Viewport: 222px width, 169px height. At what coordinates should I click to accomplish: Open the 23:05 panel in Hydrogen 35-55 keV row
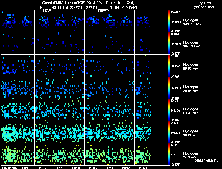[x=10, y=88]
